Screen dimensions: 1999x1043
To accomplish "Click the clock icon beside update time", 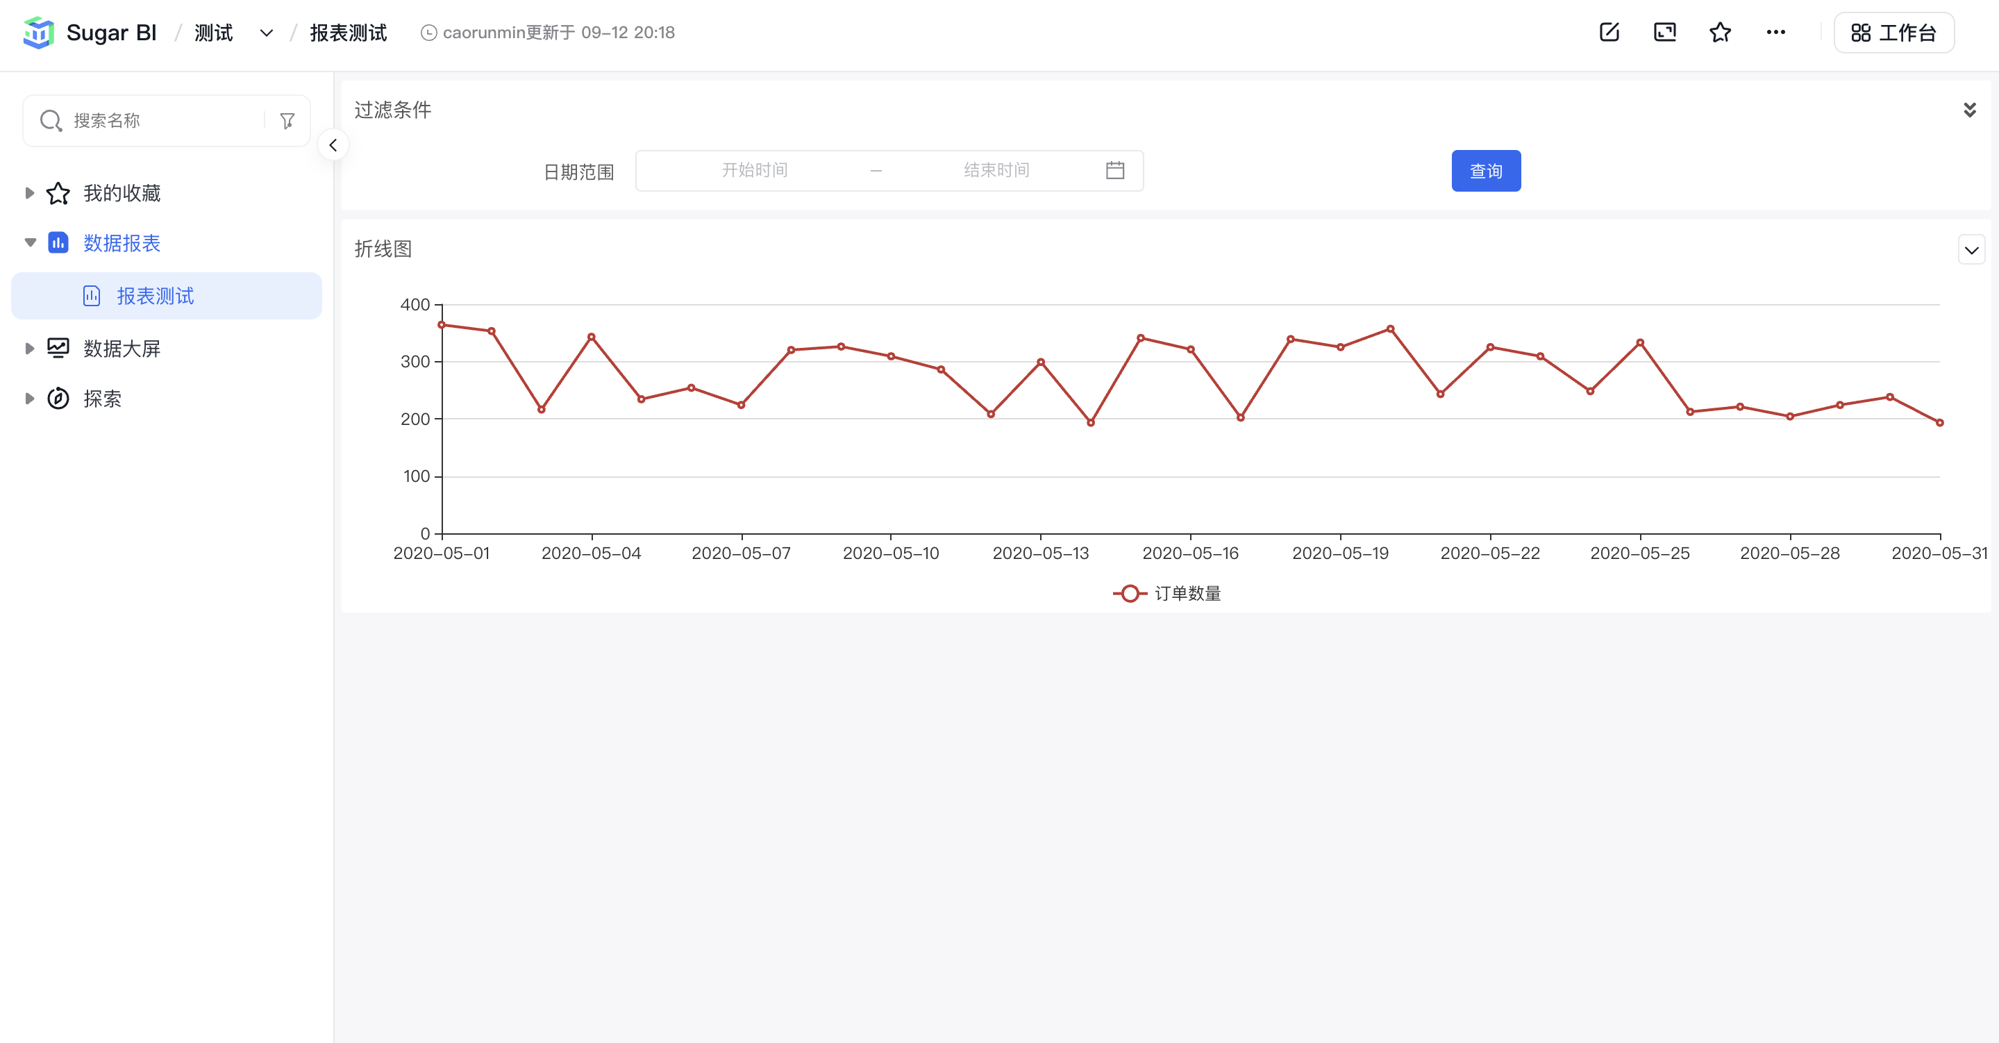I will (428, 33).
